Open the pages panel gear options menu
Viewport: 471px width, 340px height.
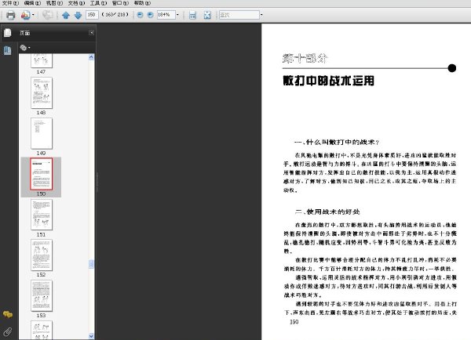[25, 47]
